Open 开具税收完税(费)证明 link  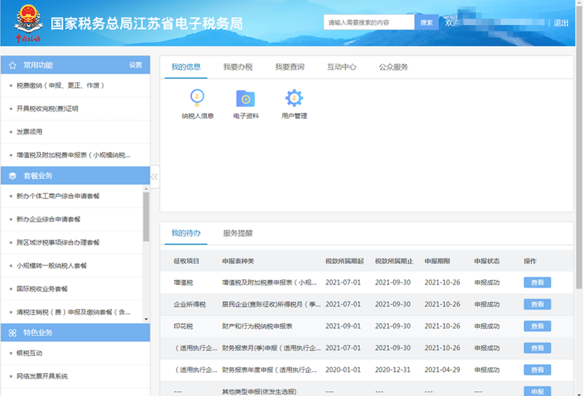pyautogui.click(x=48, y=109)
